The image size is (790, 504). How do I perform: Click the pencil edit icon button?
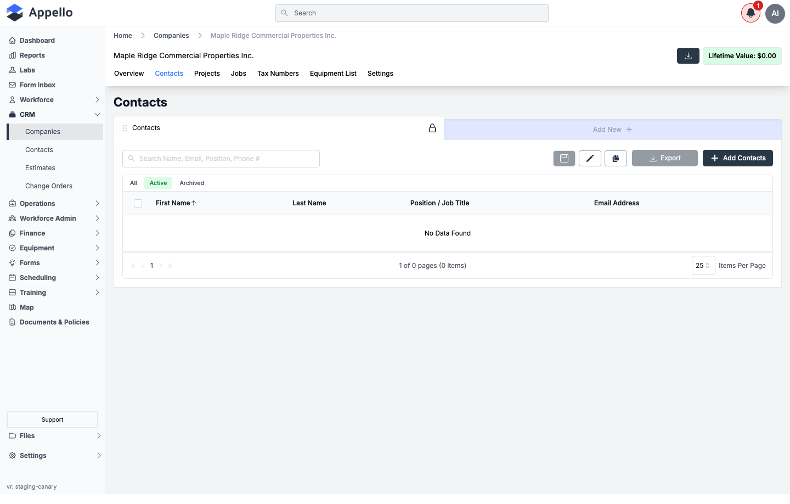(x=590, y=158)
